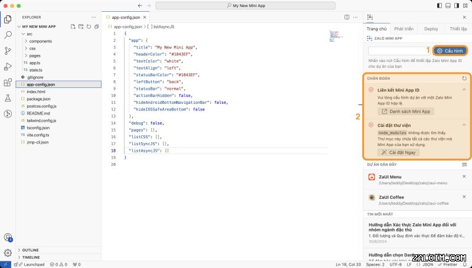Collapse all folders in Explorer
This screenshot has height=268, width=472.
[x=96, y=27]
